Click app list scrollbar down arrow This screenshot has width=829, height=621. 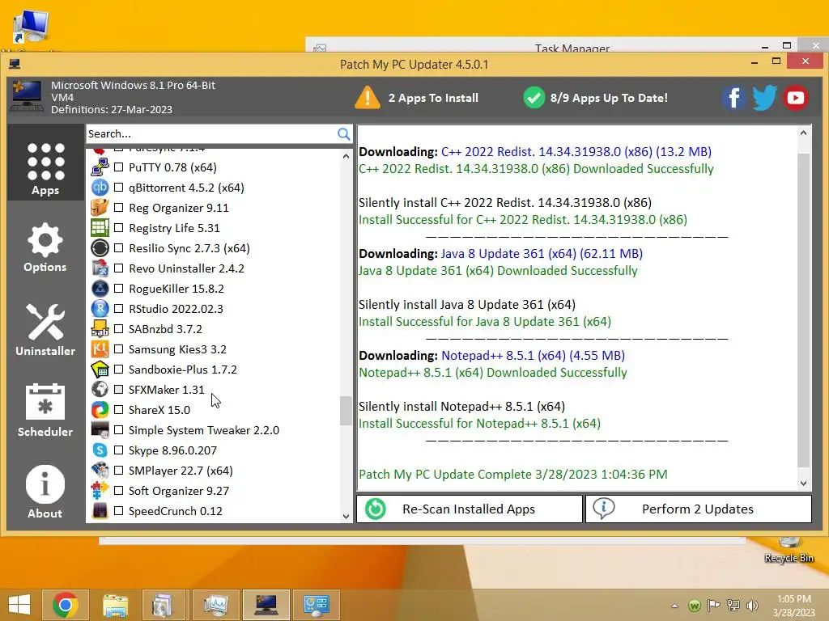(x=346, y=517)
